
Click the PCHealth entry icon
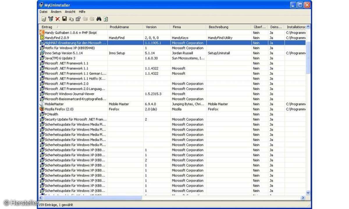pyautogui.click(x=42, y=114)
